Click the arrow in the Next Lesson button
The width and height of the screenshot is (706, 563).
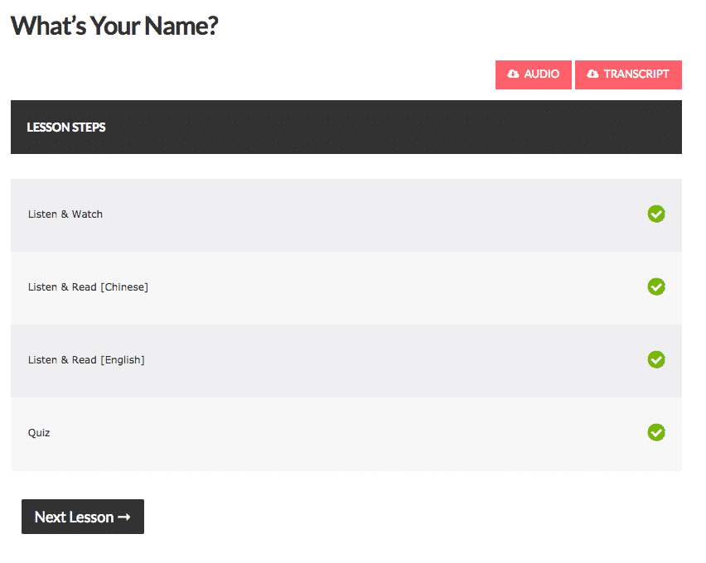[124, 517]
